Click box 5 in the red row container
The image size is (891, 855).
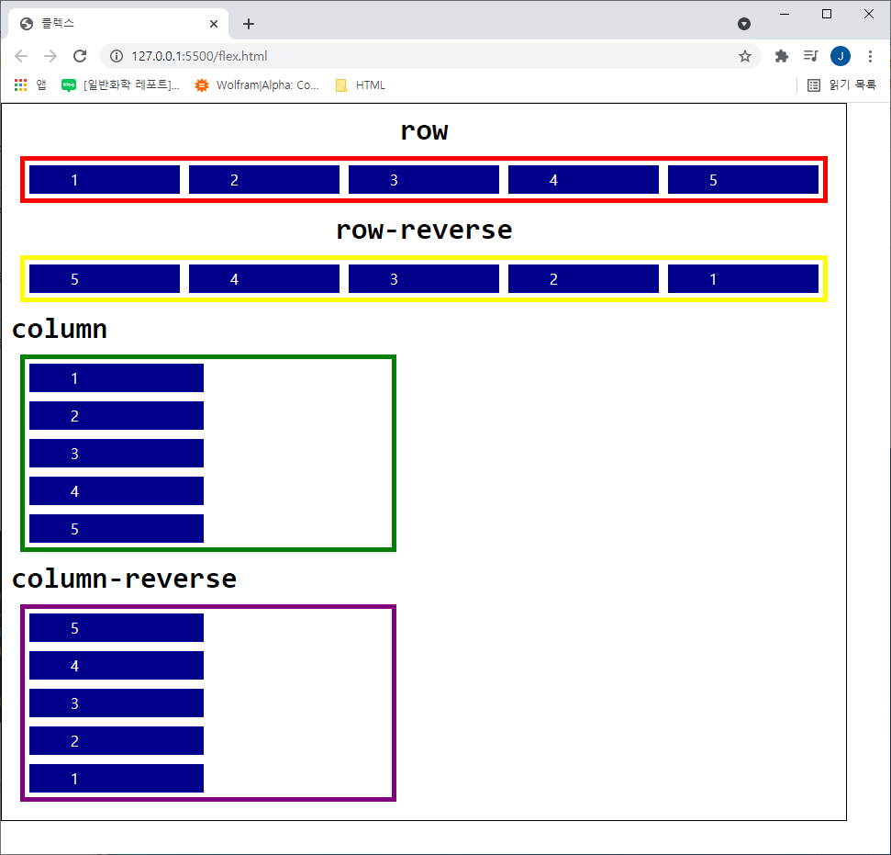[743, 180]
